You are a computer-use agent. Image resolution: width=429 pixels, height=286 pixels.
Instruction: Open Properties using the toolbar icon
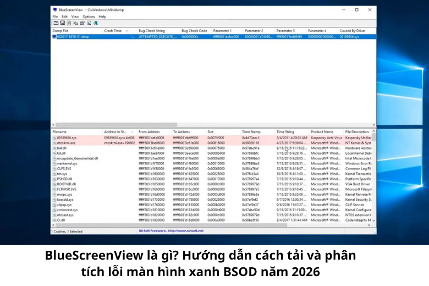coord(82,23)
